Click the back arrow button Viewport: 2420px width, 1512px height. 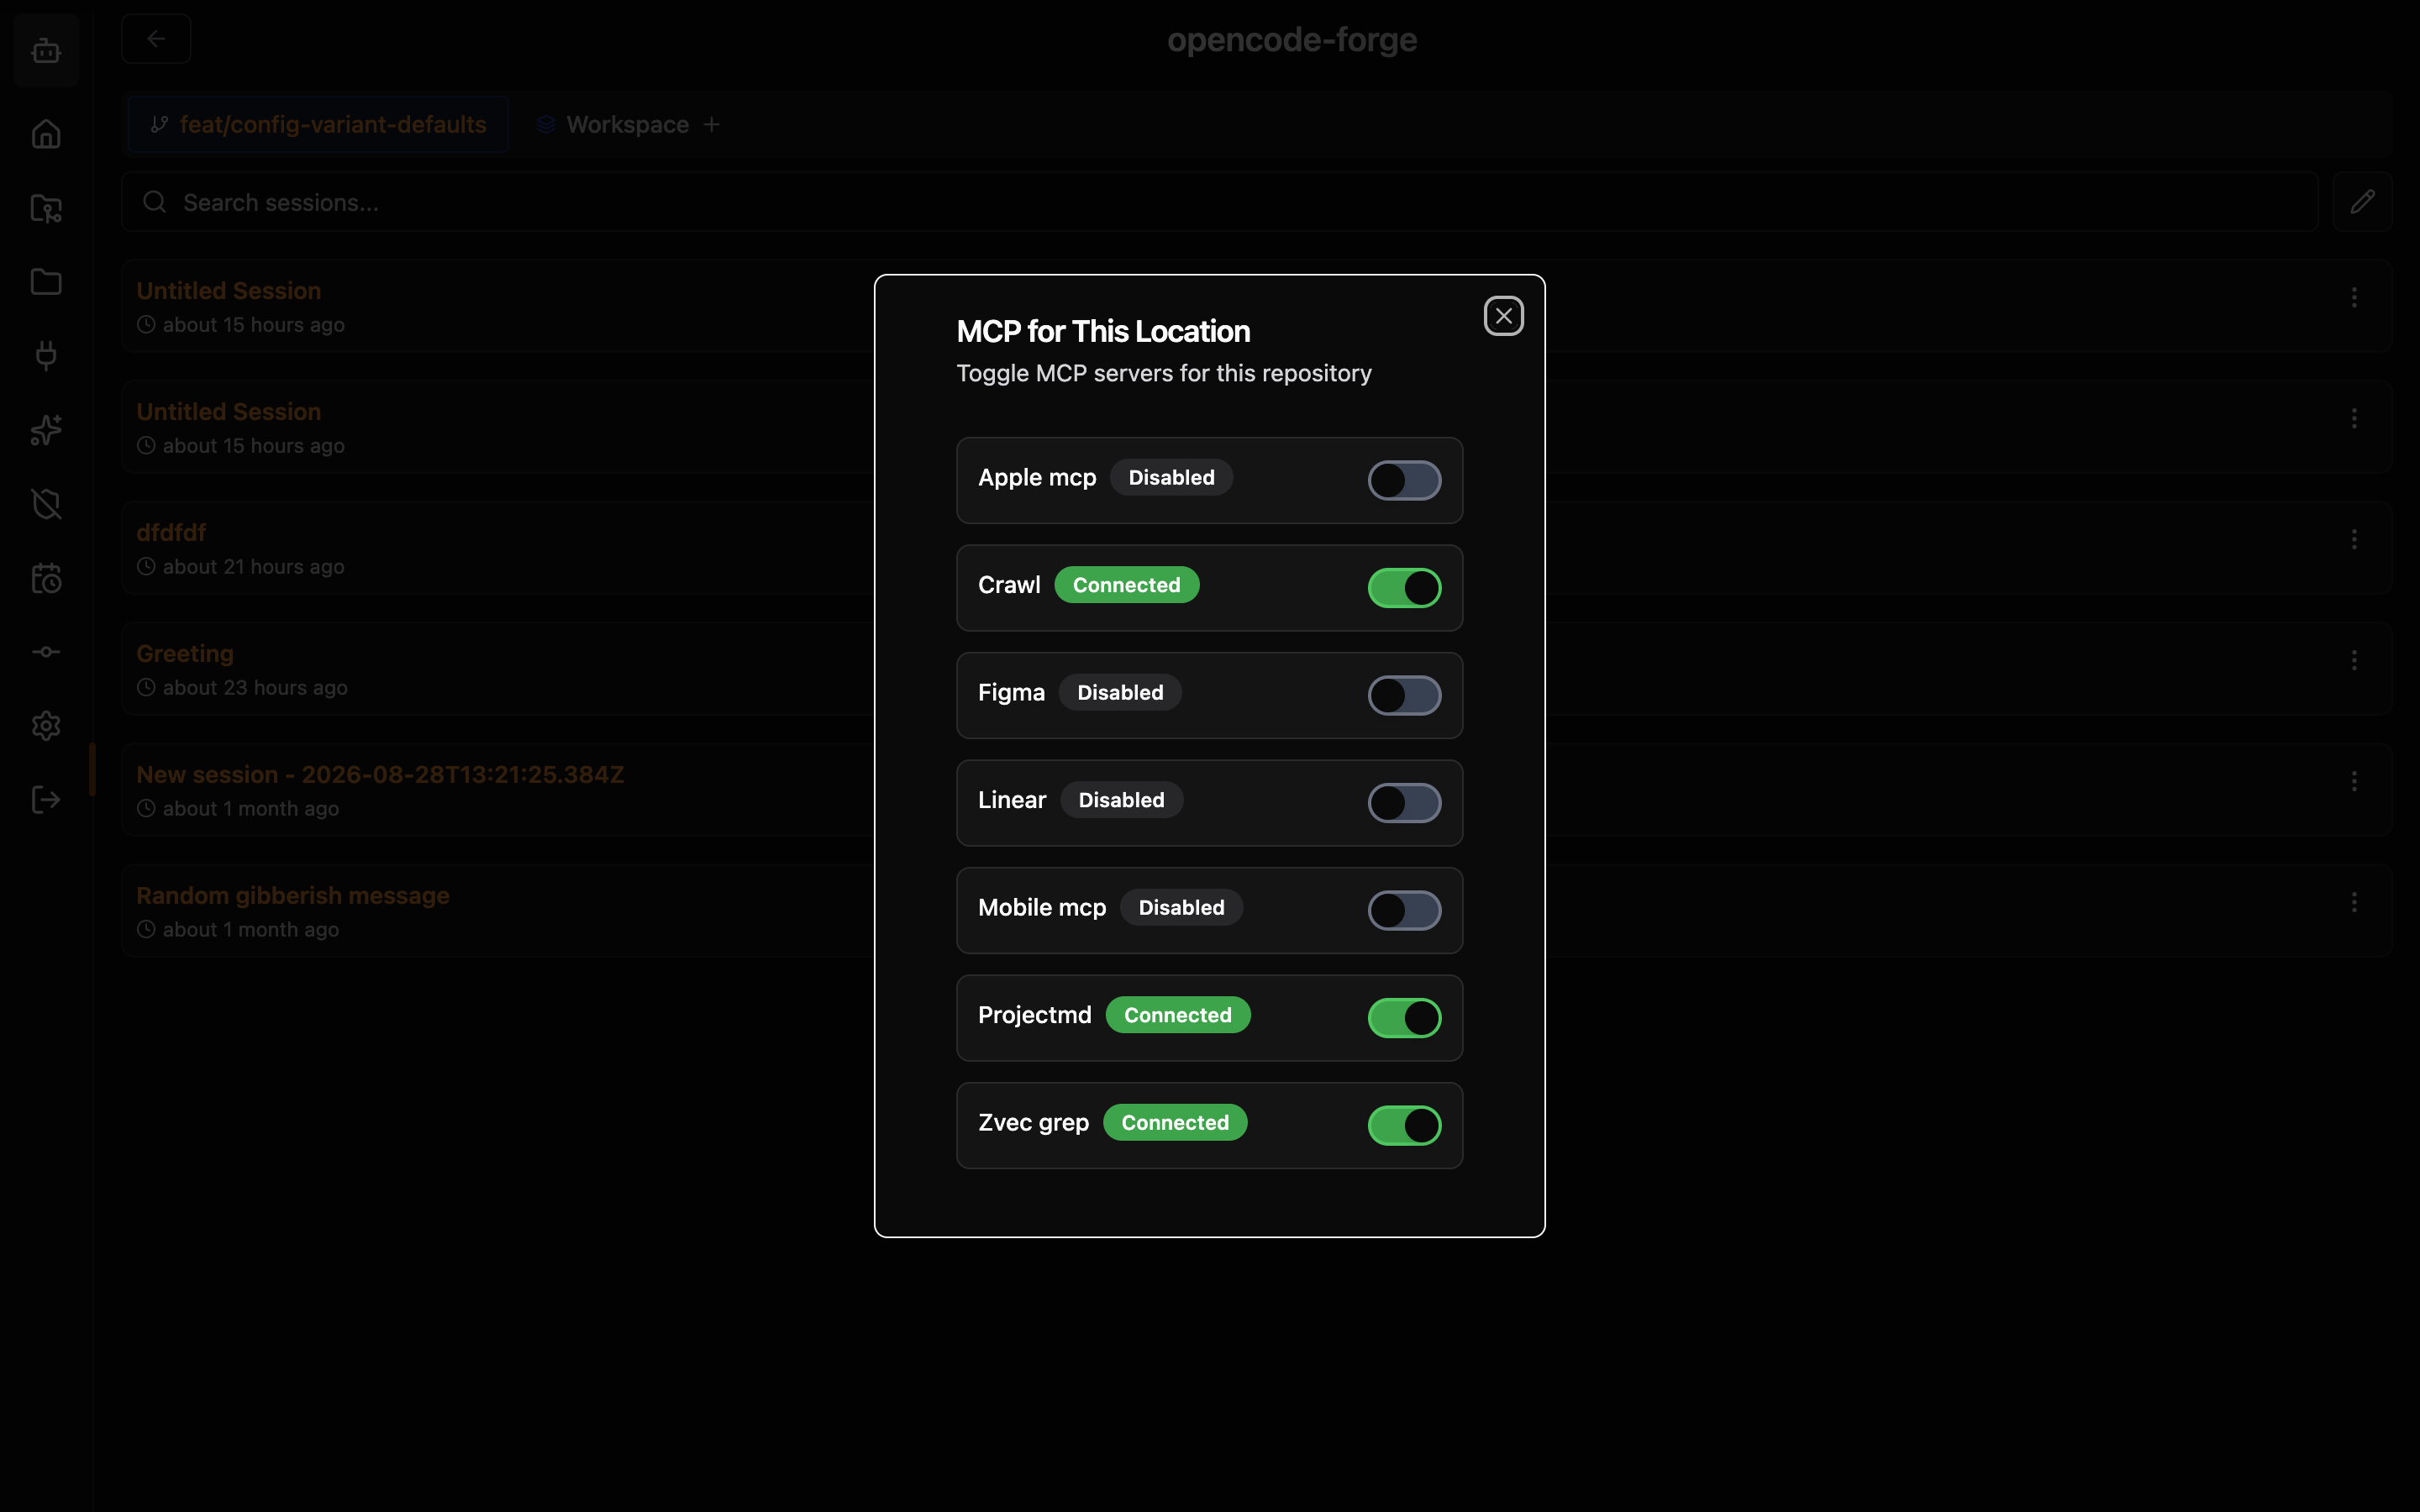pyautogui.click(x=156, y=39)
